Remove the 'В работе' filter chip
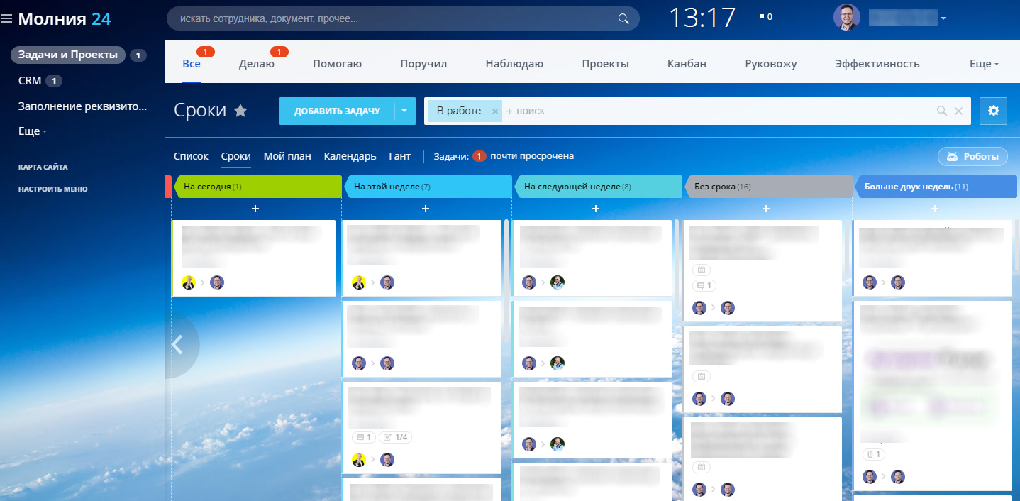This screenshot has width=1020, height=501. click(495, 111)
